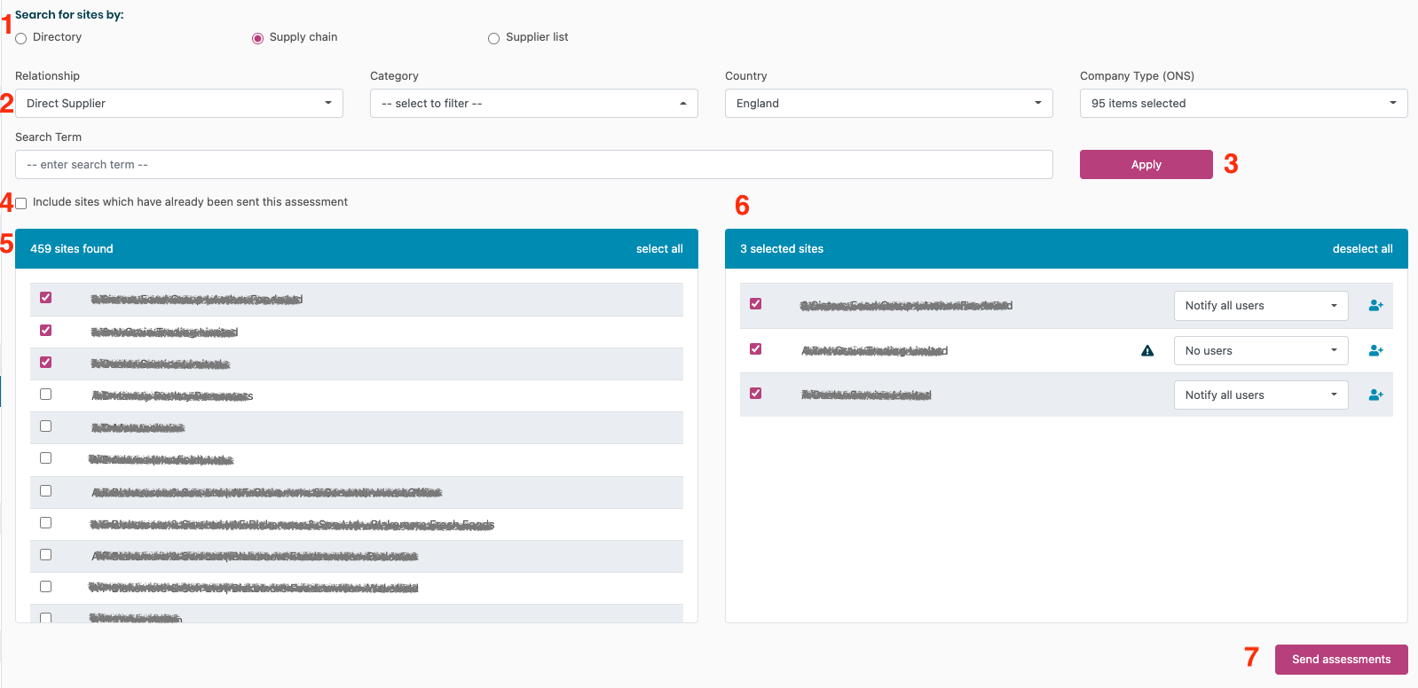
Task: Select the Directory radio option
Action: 21,38
